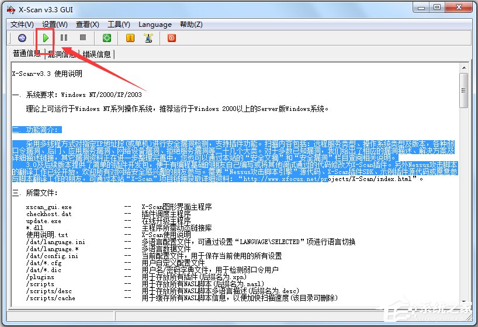Image resolution: width=478 pixels, height=327 pixels.
Task: Start scan with green play button
Action: pos(46,38)
